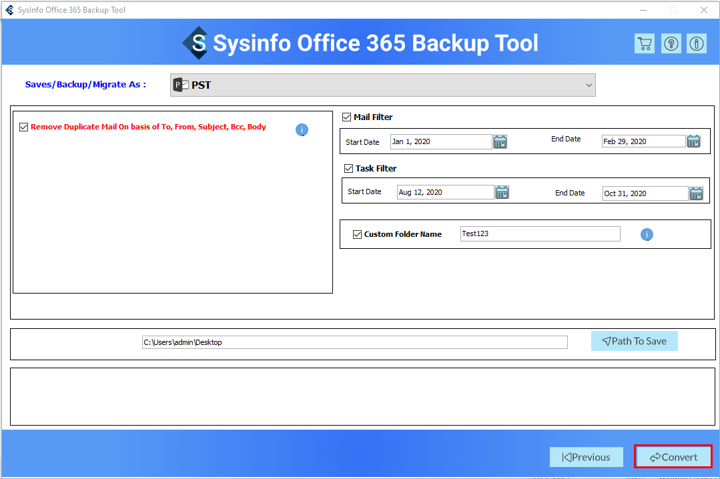Click the Mail Filter Start Date field
The image size is (720, 479).
[440, 141]
